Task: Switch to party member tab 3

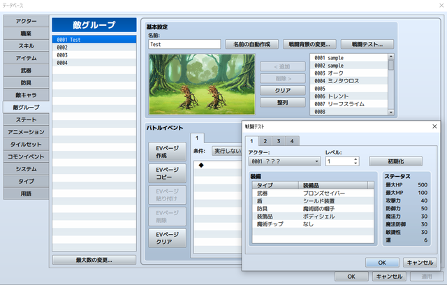Action: tap(279, 141)
